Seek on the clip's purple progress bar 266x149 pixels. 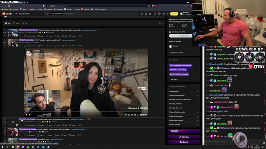coord(86,112)
